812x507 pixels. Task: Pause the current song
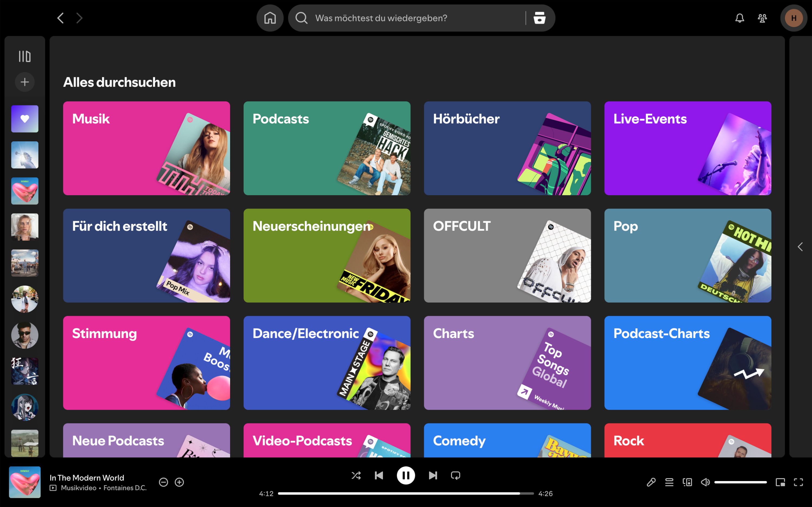coord(406,475)
